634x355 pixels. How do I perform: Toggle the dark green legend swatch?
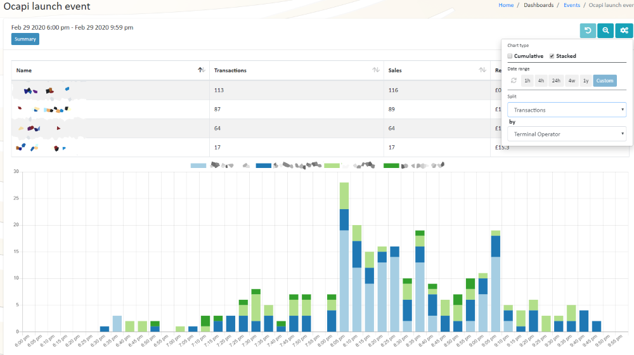[x=391, y=165]
